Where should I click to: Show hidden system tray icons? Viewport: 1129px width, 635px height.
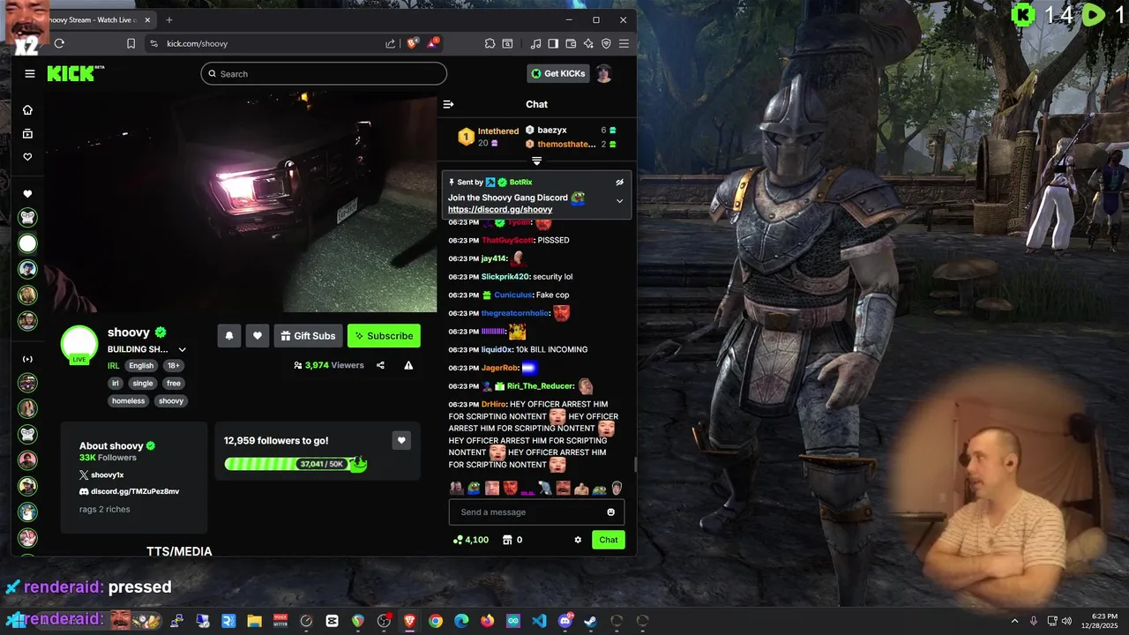(x=1014, y=621)
